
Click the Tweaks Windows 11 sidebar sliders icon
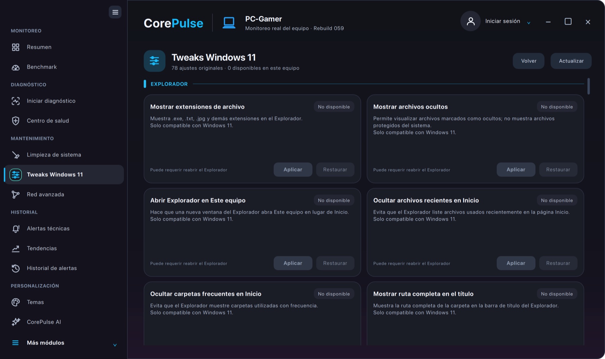pyautogui.click(x=16, y=174)
